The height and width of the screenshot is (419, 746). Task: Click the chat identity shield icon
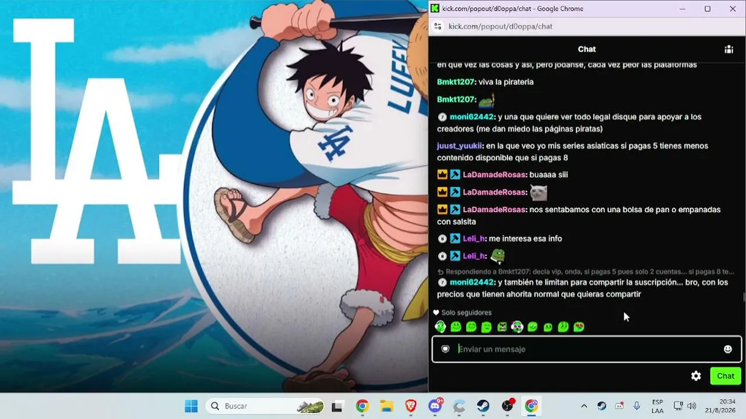click(445, 349)
